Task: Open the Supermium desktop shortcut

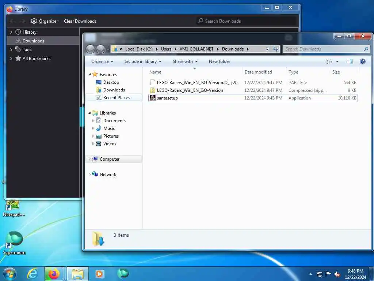Action: click(x=14, y=242)
